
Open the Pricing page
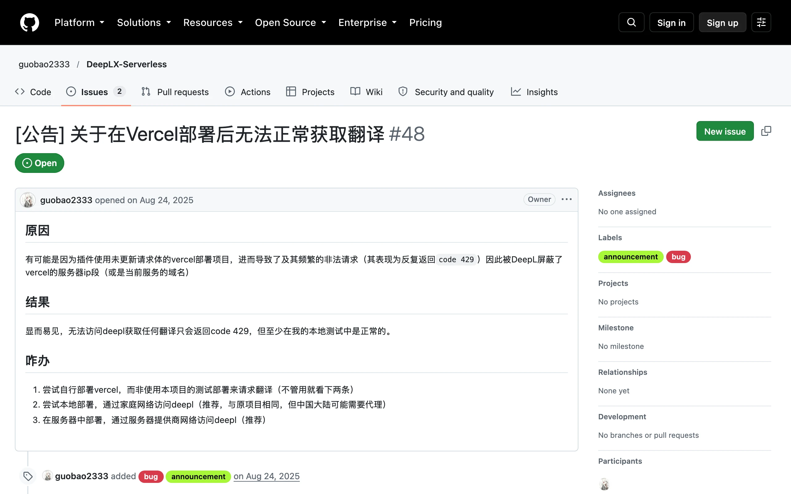pos(425,23)
